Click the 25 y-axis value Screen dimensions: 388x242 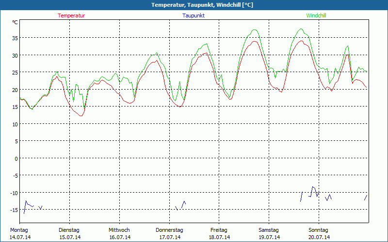[15, 73]
